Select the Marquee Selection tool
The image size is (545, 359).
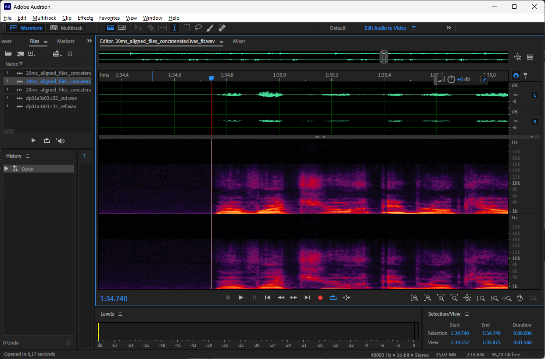click(187, 28)
